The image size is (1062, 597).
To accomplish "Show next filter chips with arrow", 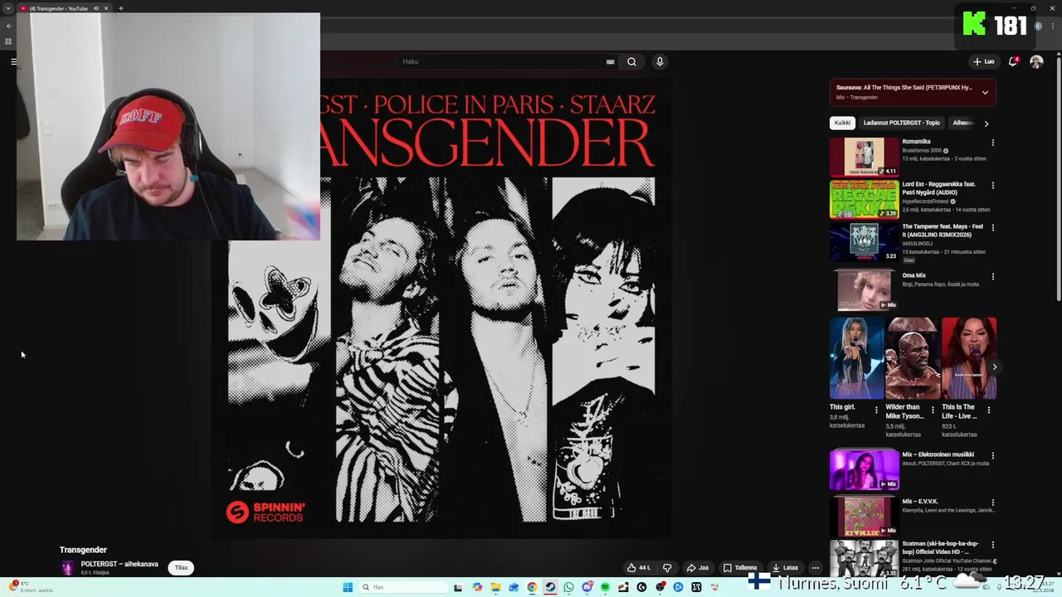I will click(986, 124).
